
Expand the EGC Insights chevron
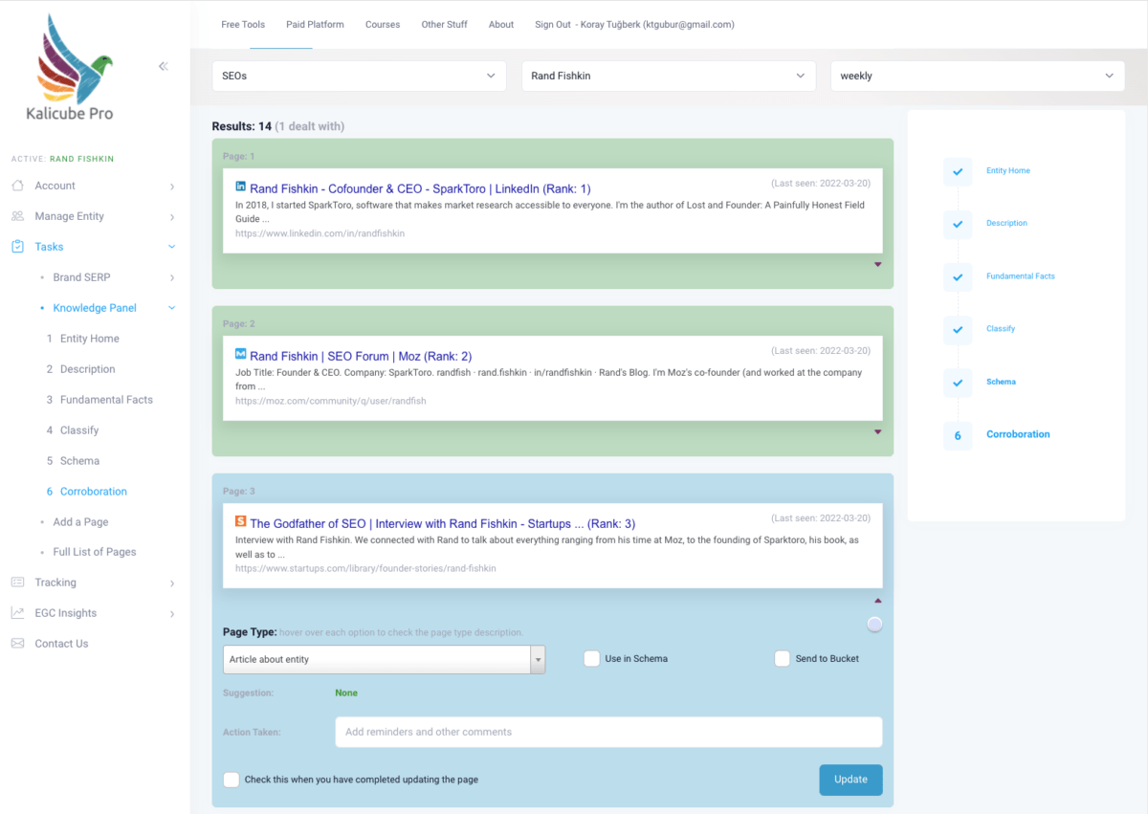pos(172,613)
